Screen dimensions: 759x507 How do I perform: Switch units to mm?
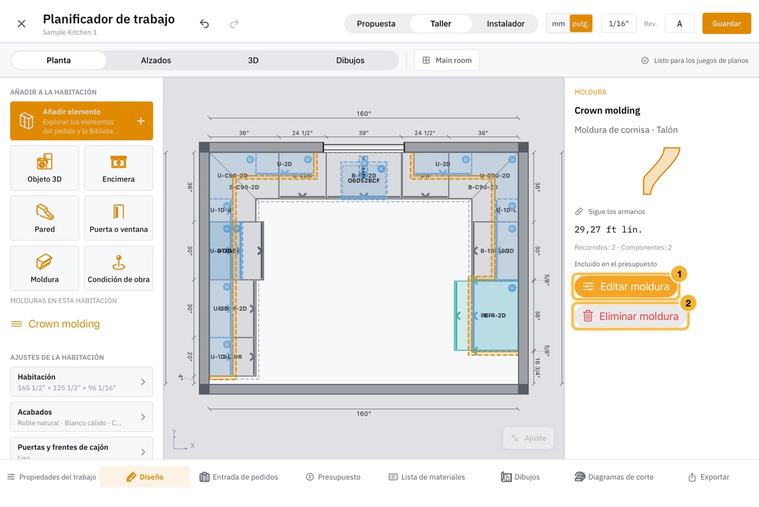pos(558,24)
